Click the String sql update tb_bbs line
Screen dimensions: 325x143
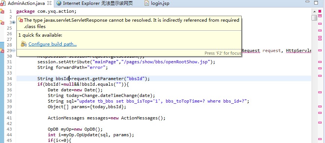(x=148, y=101)
